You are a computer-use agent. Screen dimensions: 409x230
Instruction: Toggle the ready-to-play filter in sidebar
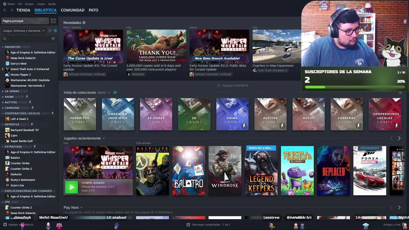tap(55, 31)
